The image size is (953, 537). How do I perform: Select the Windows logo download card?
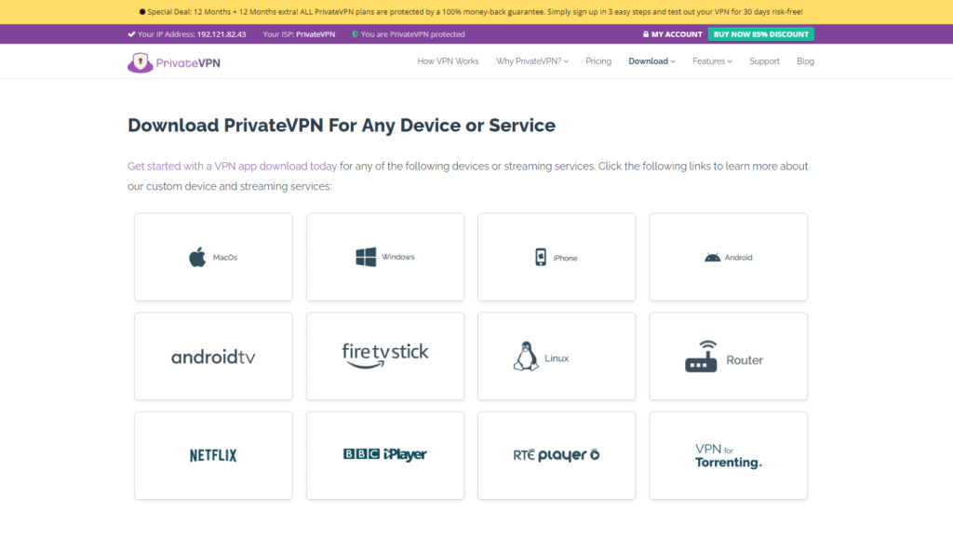385,257
